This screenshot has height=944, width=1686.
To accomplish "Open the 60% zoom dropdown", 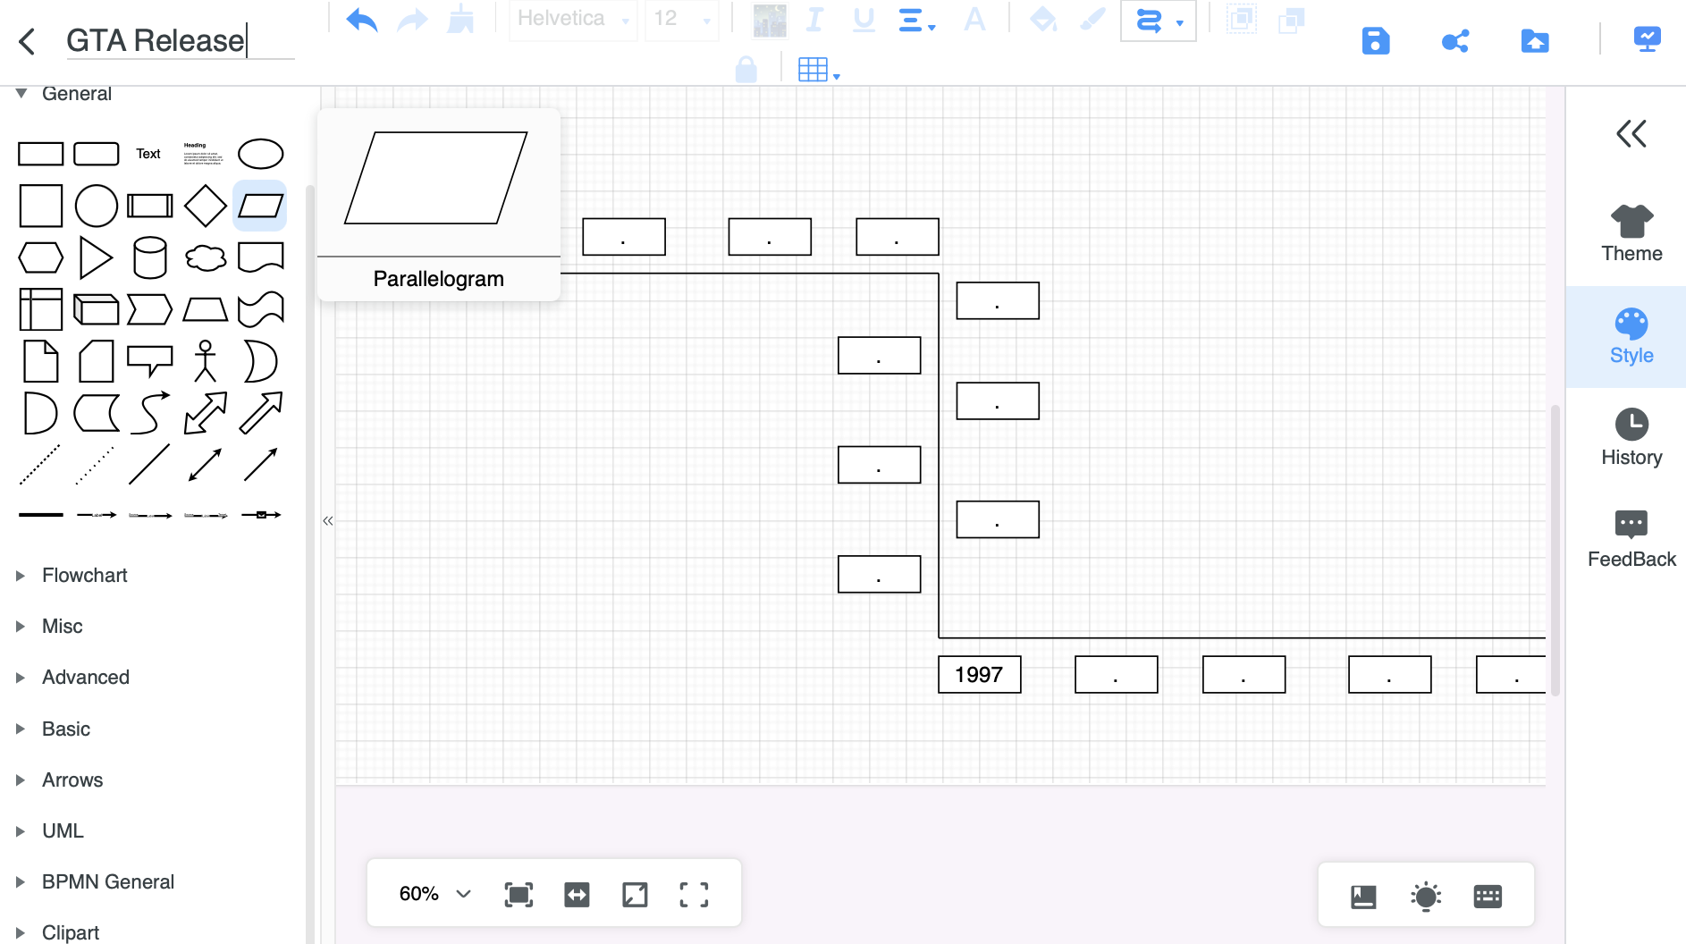I will tap(435, 894).
